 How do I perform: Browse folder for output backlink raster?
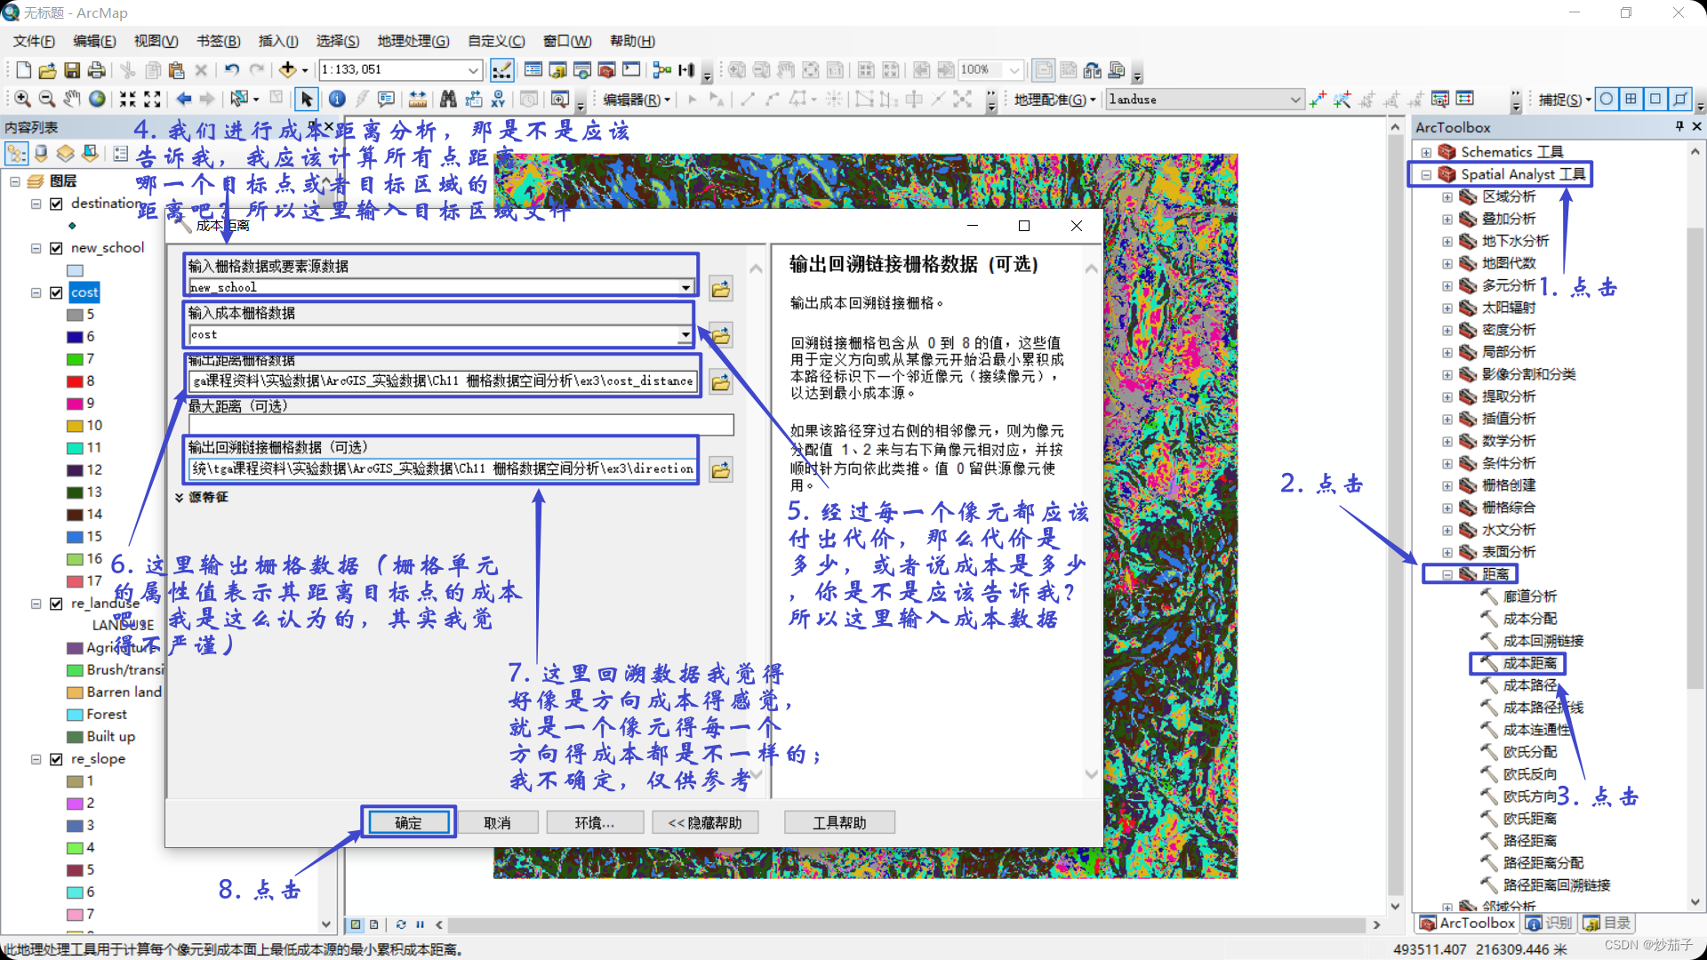point(720,469)
